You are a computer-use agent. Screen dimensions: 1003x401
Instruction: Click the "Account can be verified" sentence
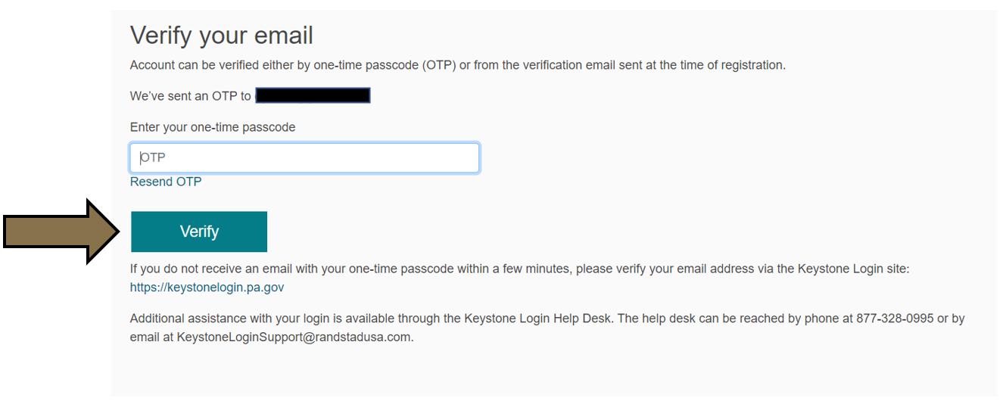[x=457, y=65]
